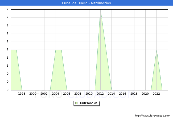
Task: Click the 1998 x-axis label
Action: [22, 94]
